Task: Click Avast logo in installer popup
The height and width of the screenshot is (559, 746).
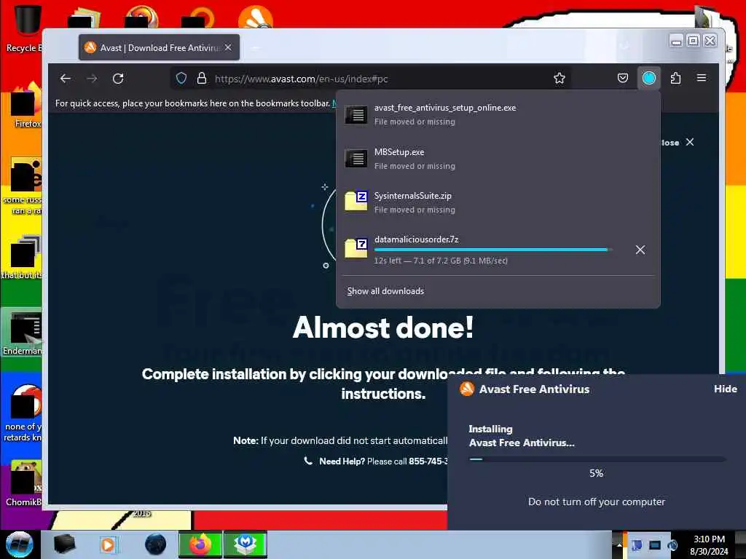Action: pos(467,389)
